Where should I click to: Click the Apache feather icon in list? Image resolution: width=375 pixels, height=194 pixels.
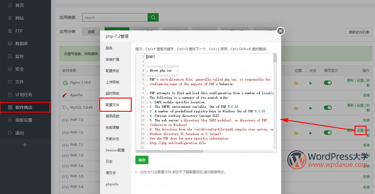(x=65, y=95)
